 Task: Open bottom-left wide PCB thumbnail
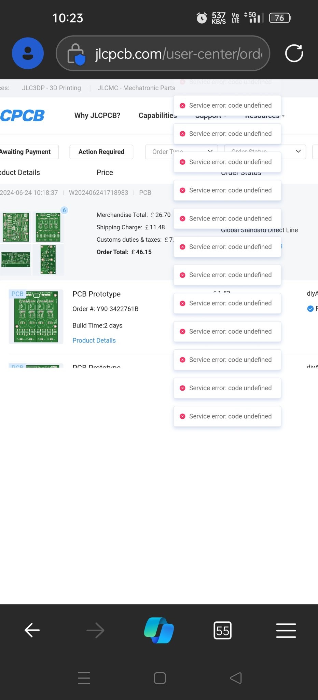tap(16, 260)
